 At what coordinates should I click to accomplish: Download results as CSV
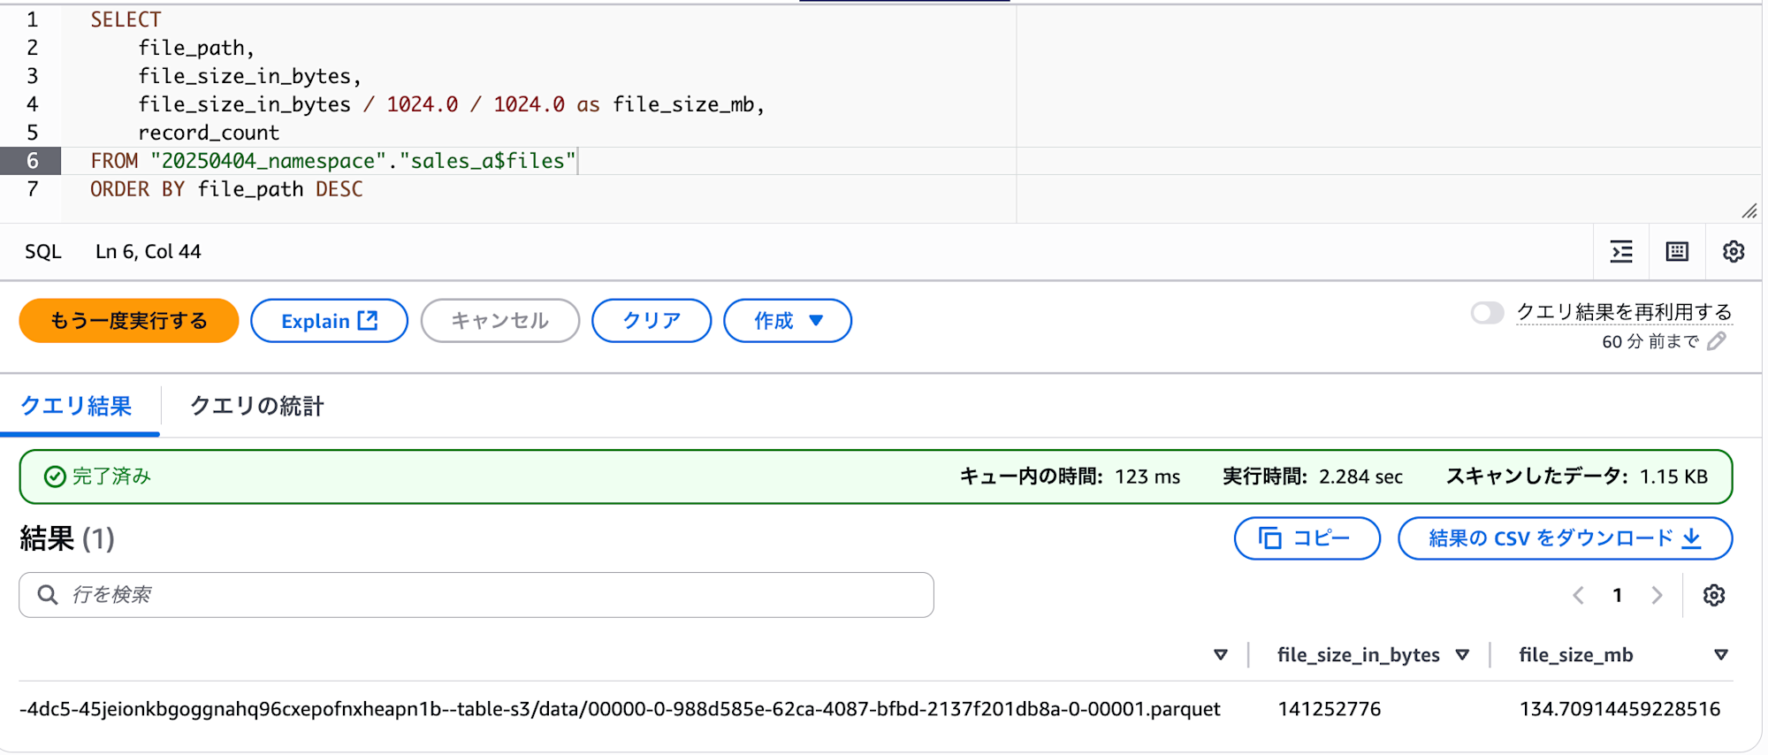[x=1564, y=538]
